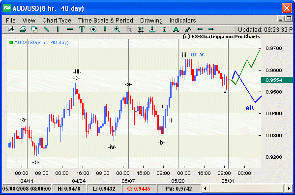Screen dimensions: 295x195
Task: Click the 05/07 date axis label
Action: (128, 181)
